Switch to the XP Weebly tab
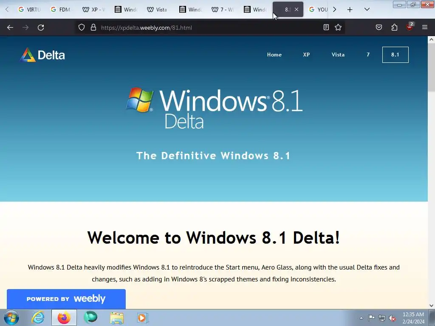This screenshot has height=326, width=435. (94, 9)
